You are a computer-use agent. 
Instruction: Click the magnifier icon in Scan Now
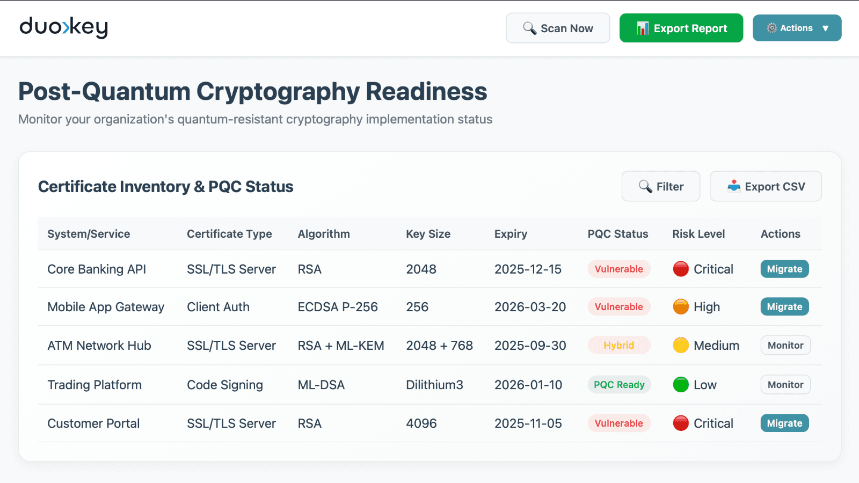529,28
